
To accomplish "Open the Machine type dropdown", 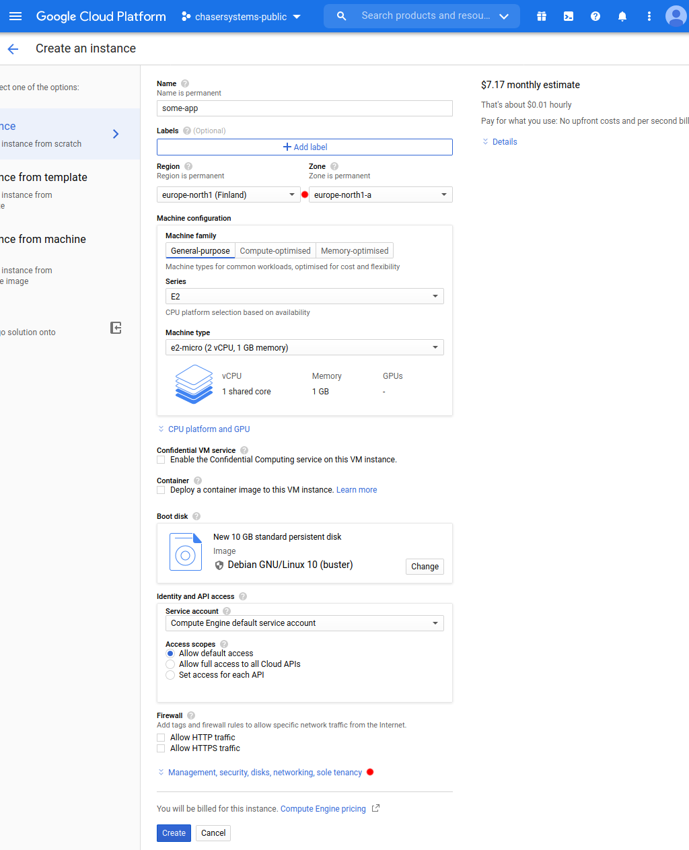I will pyautogui.click(x=305, y=347).
